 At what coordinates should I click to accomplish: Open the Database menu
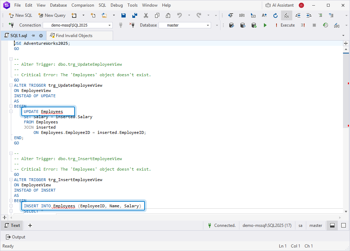pyautogui.click(x=58, y=5)
